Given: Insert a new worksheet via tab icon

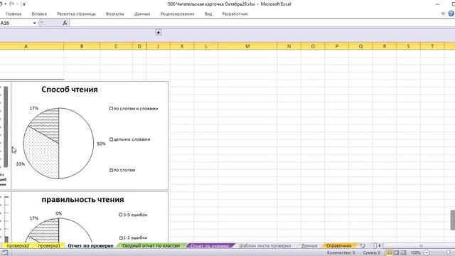Looking at the screenshot, I should [363, 246].
